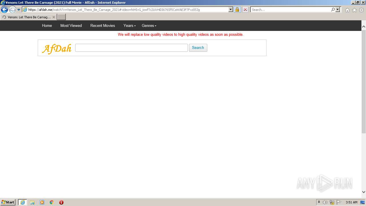Expand the Years dropdown menu

click(x=130, y=25)
